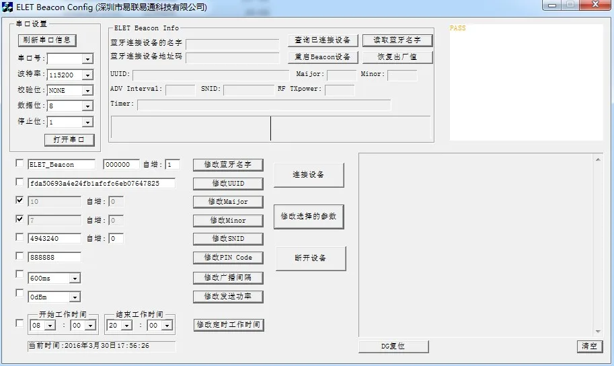Click the log panel scroll down arrow
This screenshot has width=614, height=366.
tap(598, 332)
